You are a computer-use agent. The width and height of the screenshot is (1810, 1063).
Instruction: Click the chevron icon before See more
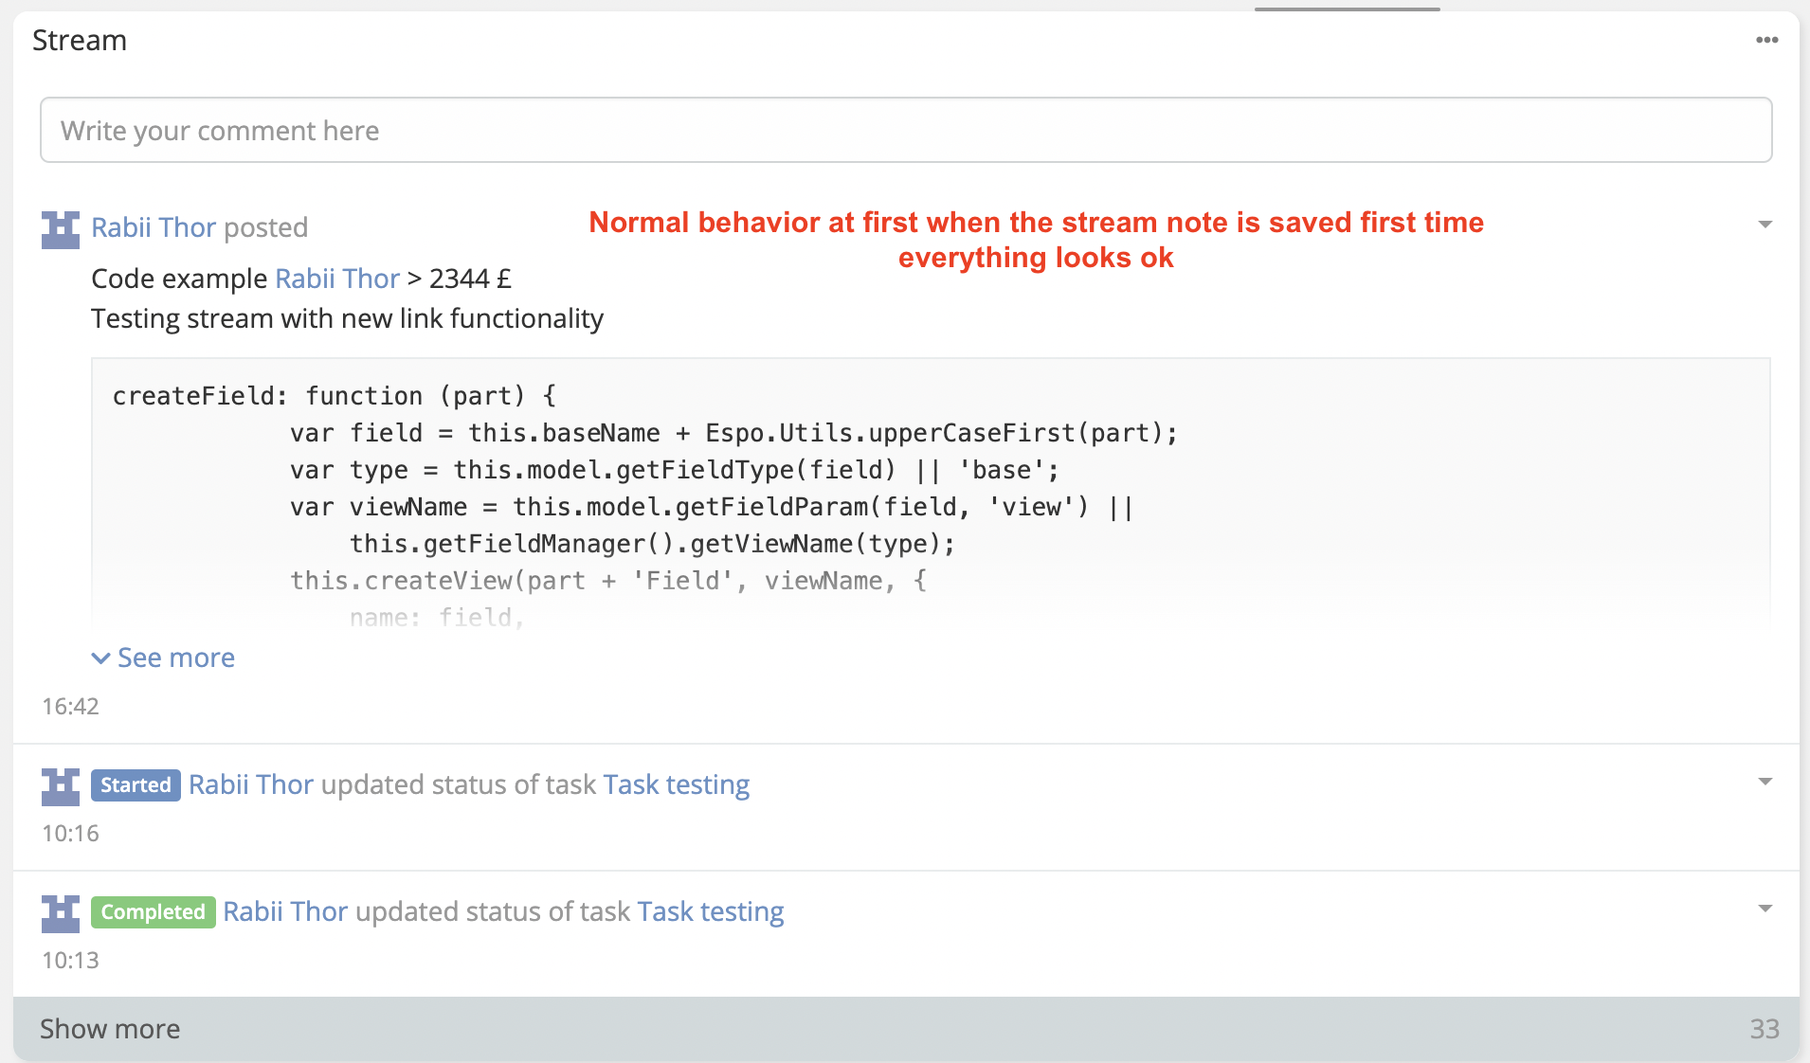[x=100, y=658]
